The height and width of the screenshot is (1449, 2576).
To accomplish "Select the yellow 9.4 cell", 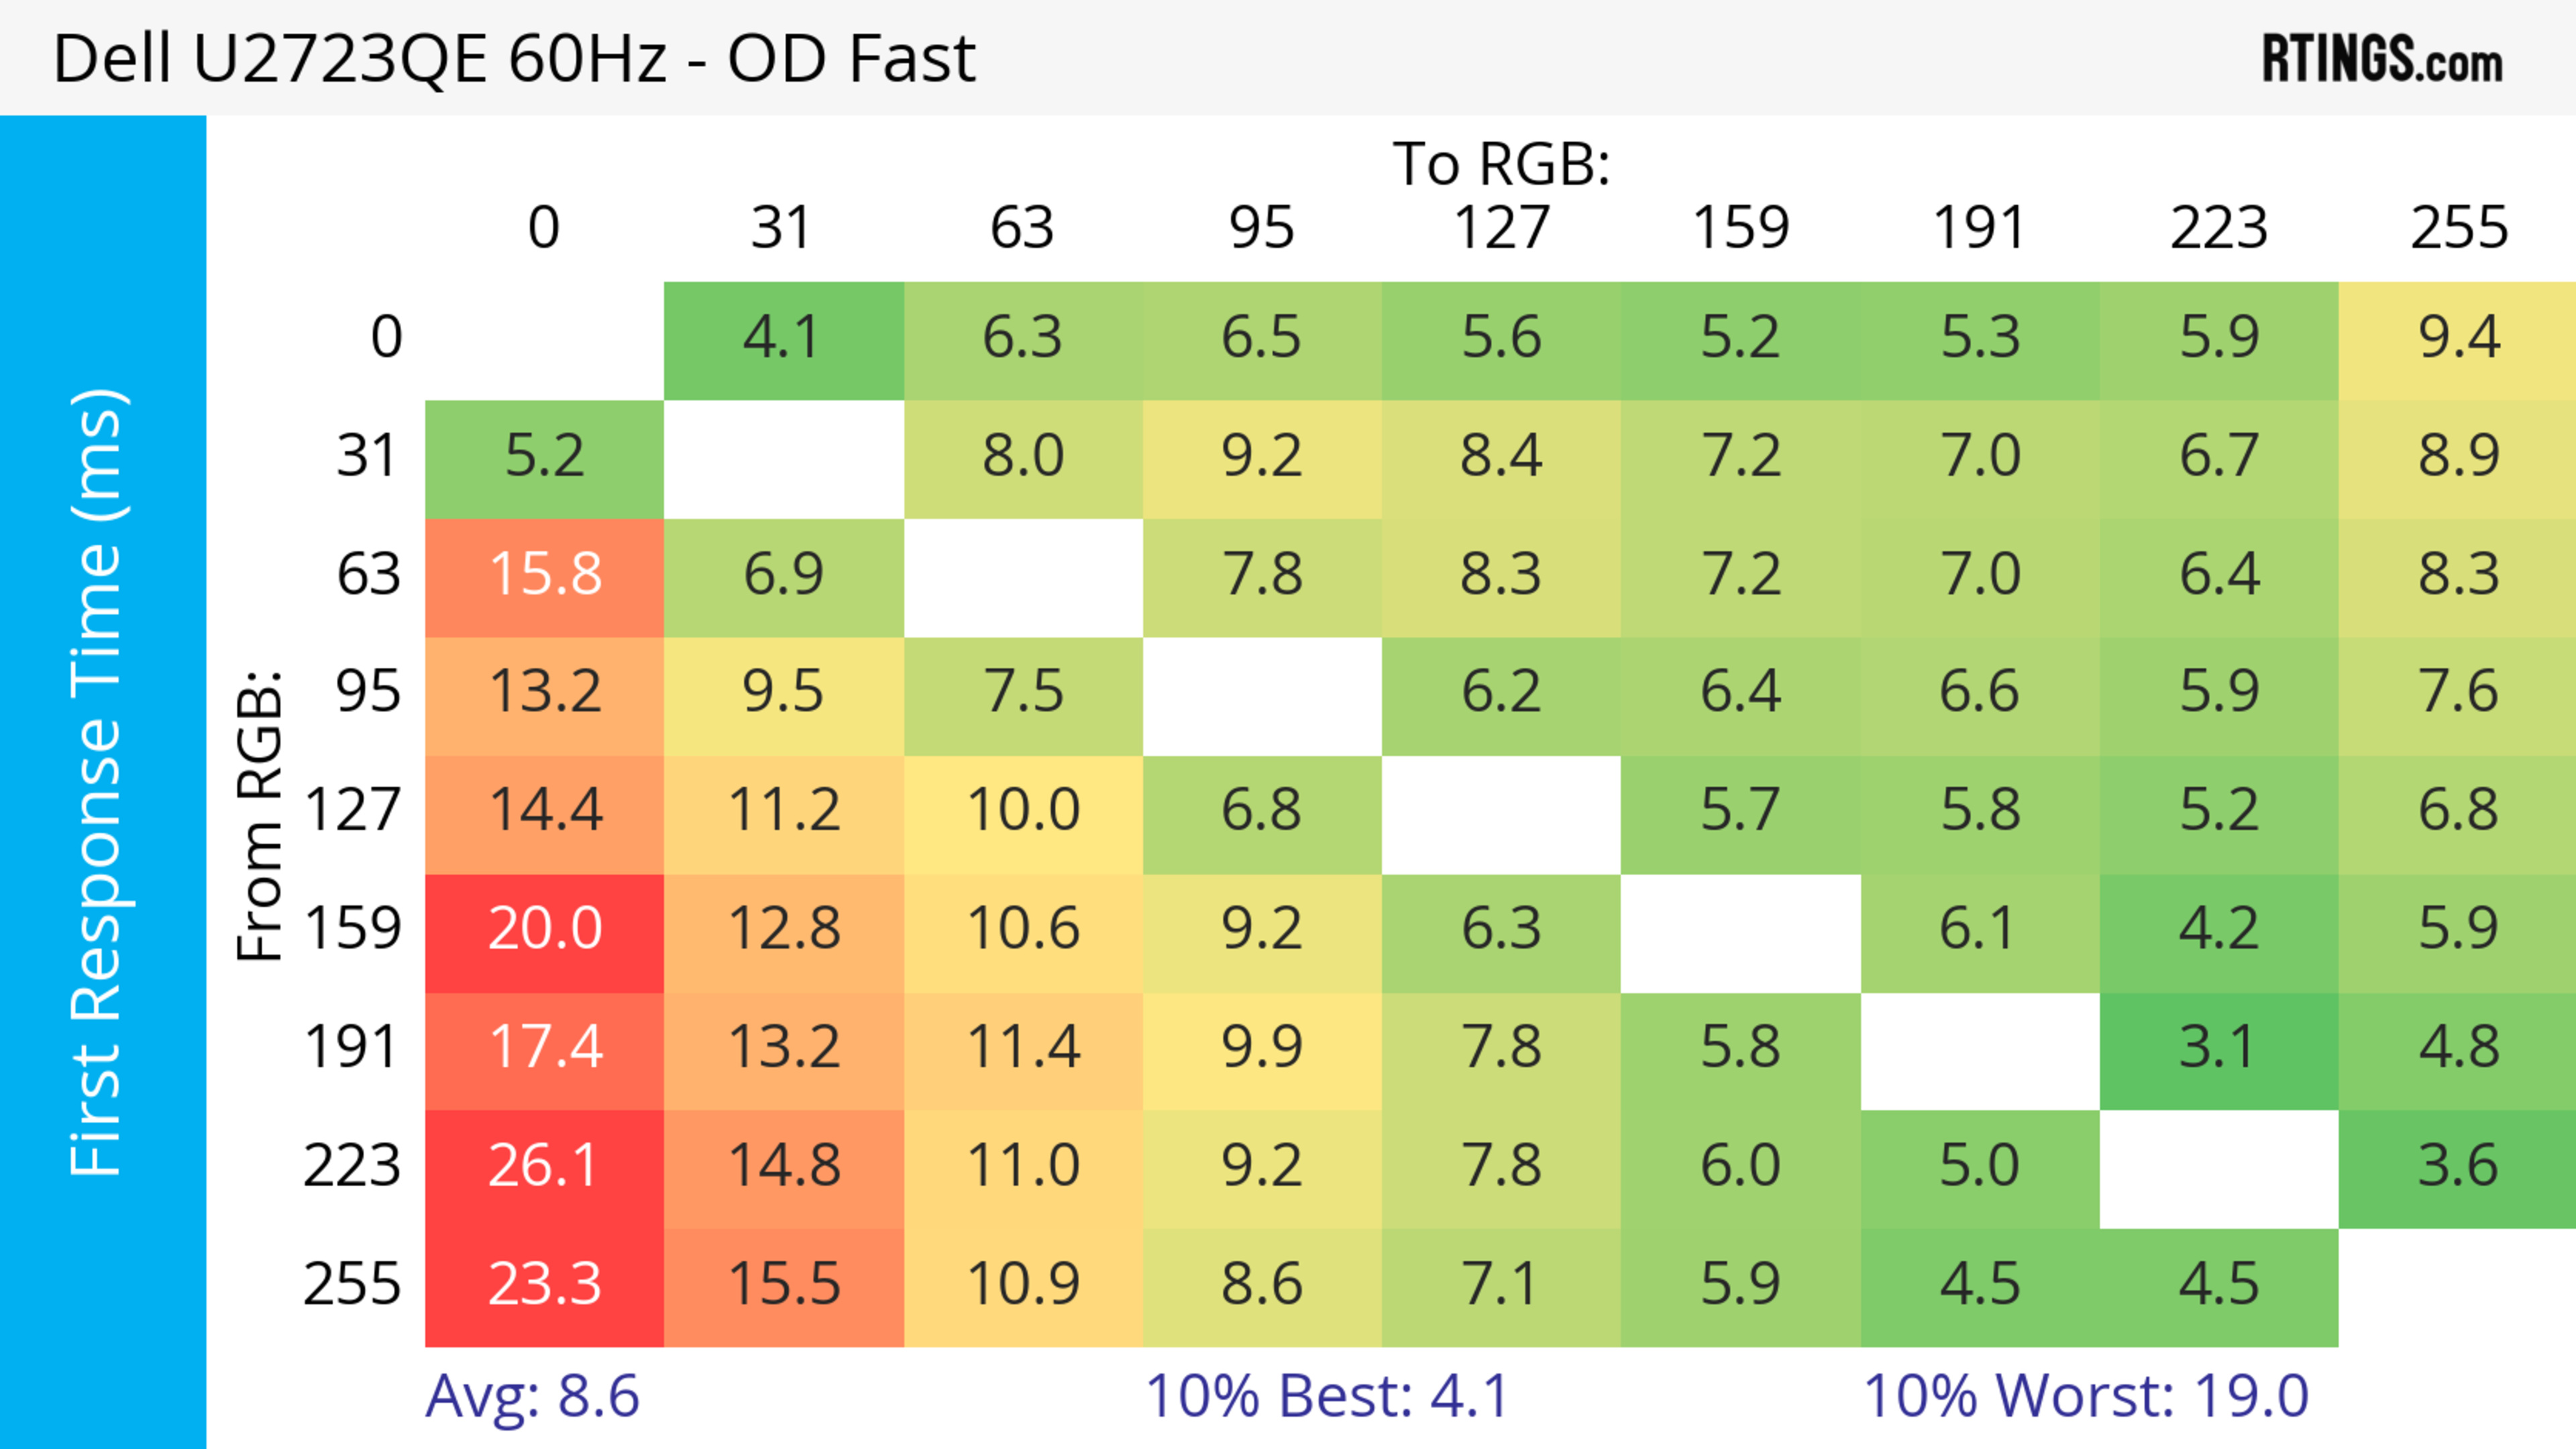I will tap(2458, 338).
